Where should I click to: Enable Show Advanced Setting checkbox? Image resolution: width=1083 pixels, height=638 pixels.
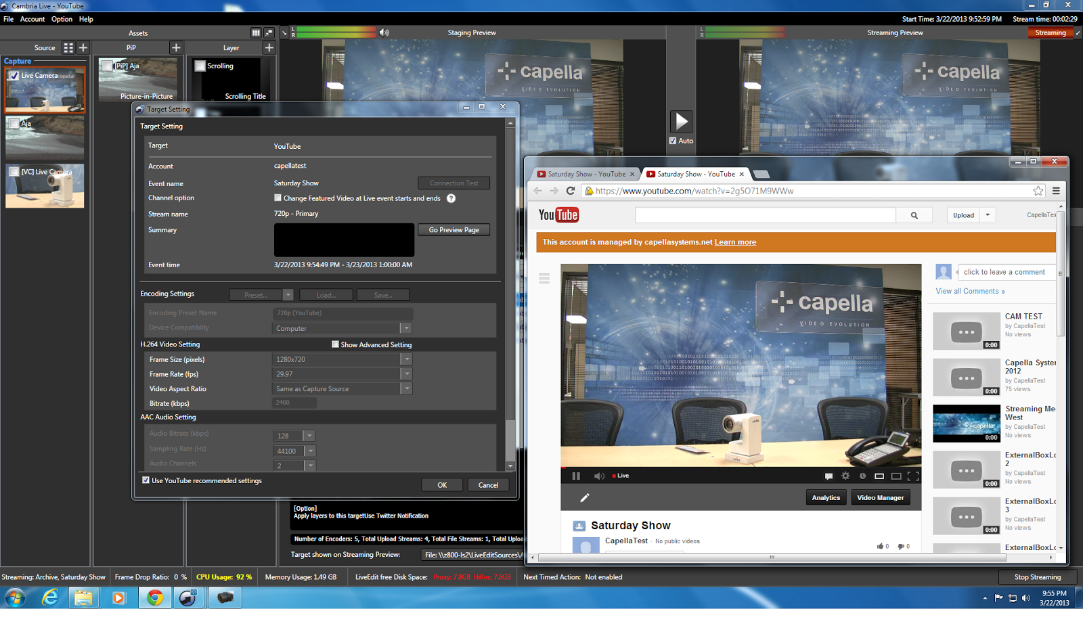point(335,344)
